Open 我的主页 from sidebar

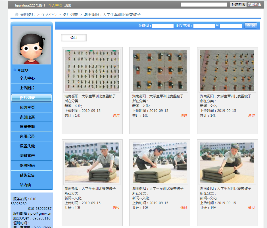tap(27, 107)
